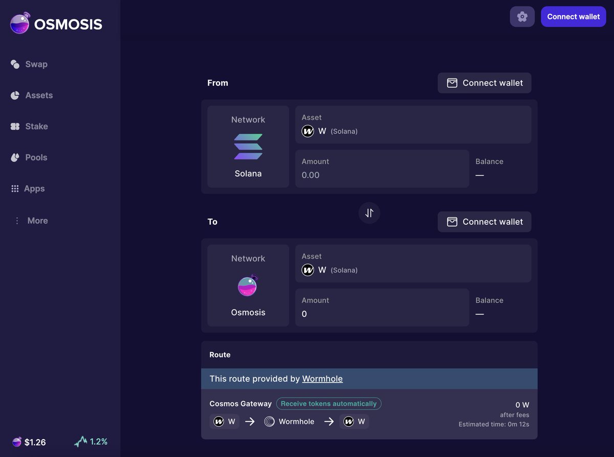Swap From and To with arrows icon
The image size is (614, 457).
[x=369, y=213]
